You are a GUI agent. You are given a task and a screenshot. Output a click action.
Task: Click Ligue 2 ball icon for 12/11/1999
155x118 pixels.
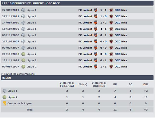pyautogui.click(x=23, y=60)
